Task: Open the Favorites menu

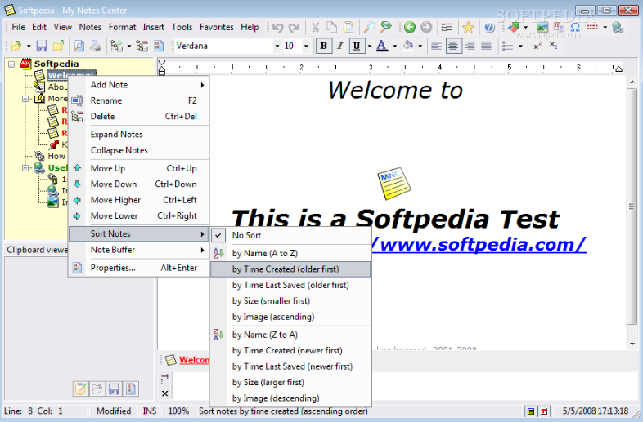Action: (217, 28)
